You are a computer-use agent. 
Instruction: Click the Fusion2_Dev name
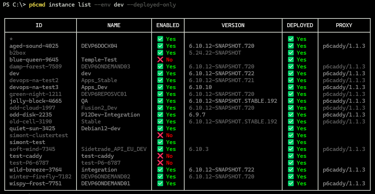click(99, 108)
